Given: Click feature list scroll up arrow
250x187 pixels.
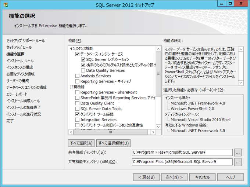Looking at the screenshot, I should [x=158, y=49].
